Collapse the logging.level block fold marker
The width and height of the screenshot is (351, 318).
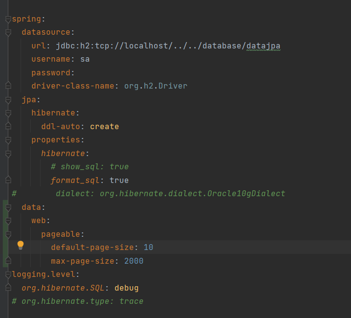click(8, 275)
